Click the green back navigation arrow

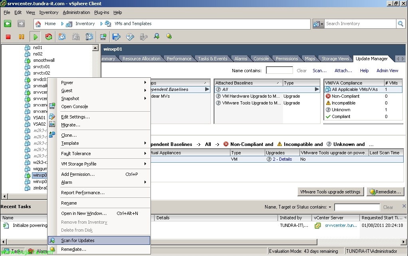(x=8, y=24)
